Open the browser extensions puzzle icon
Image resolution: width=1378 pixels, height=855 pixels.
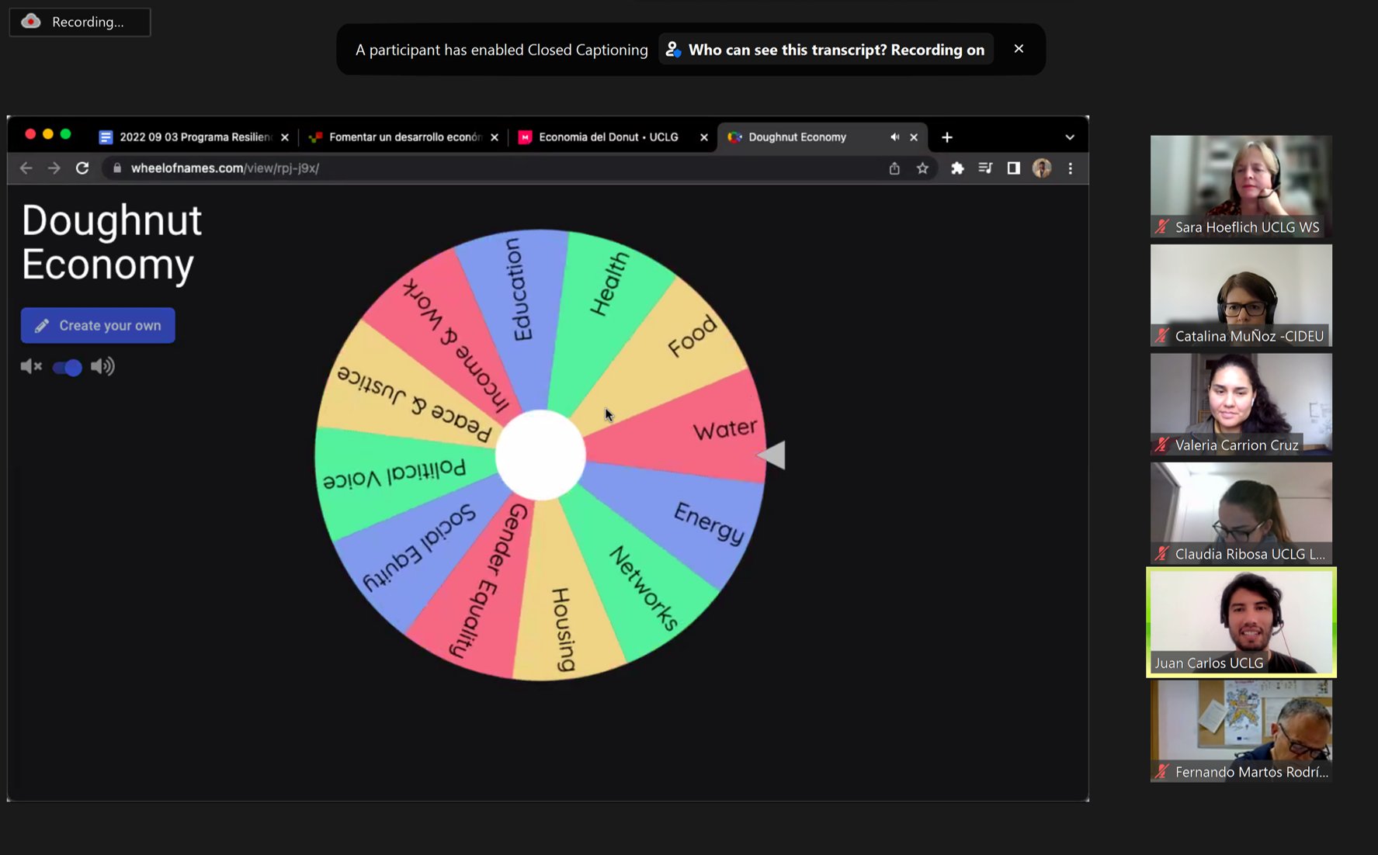coord(957,168)
